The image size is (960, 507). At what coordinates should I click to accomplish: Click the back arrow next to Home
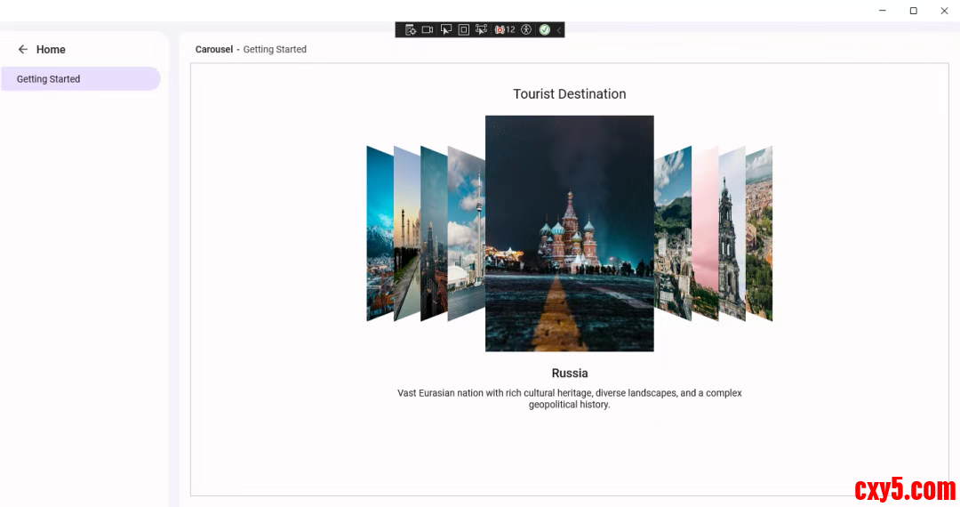[23, 50]
